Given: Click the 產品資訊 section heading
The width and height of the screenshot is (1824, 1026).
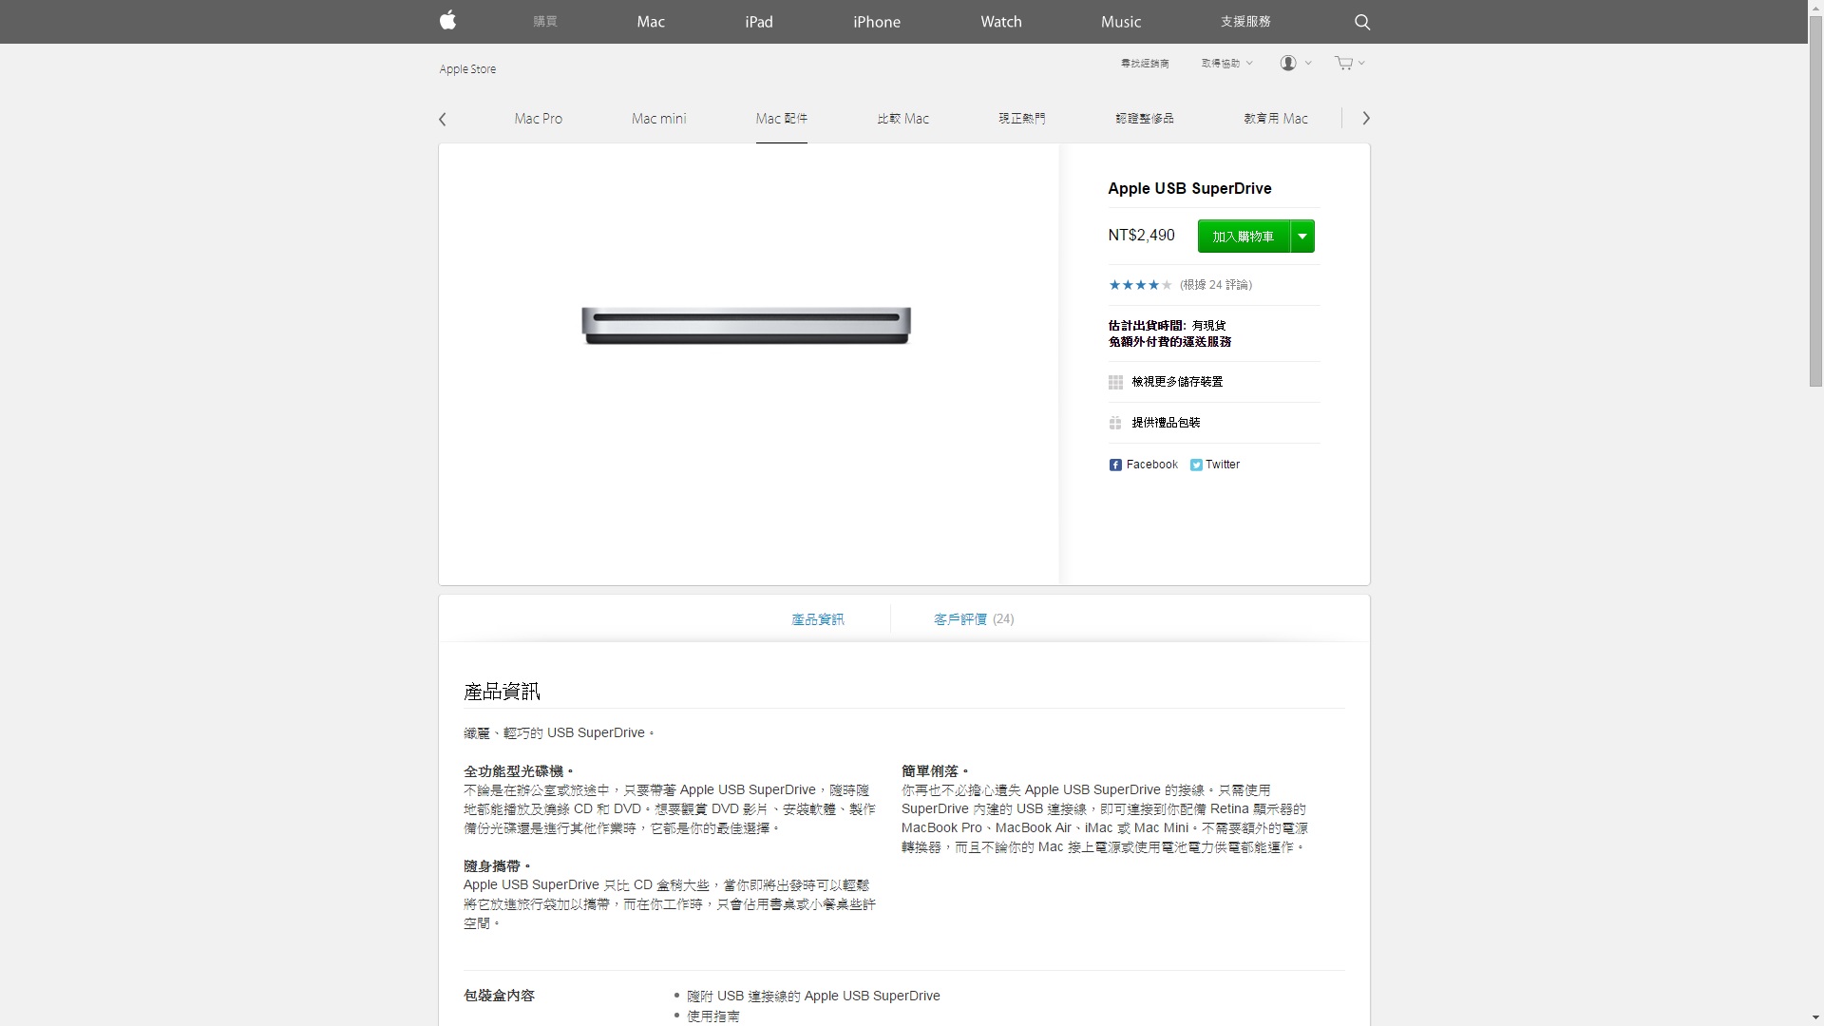Looking at the screenshot, I should pyautogui.click(x=502, y=692).
